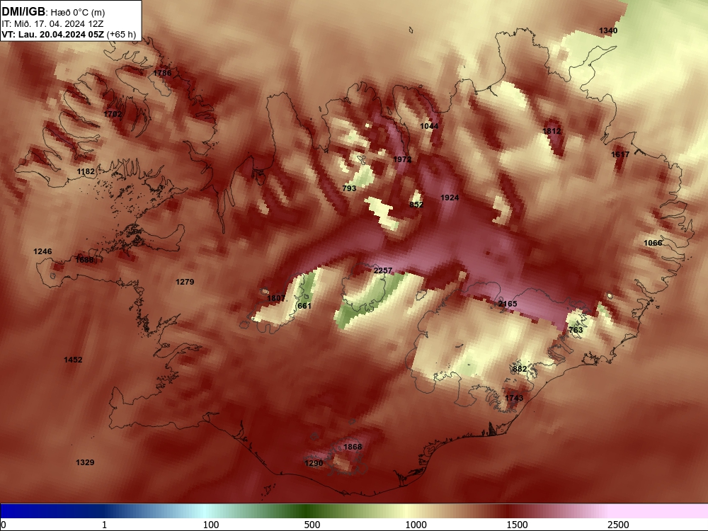Click the 763 map value

click(576, 330)
